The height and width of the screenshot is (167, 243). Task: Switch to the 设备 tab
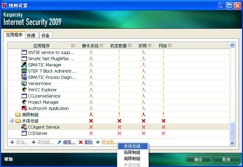pyautogui.click(x=46, y=35)
